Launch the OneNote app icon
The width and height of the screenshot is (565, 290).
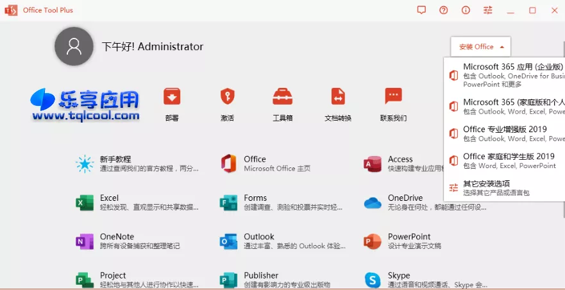pos(85,241)
